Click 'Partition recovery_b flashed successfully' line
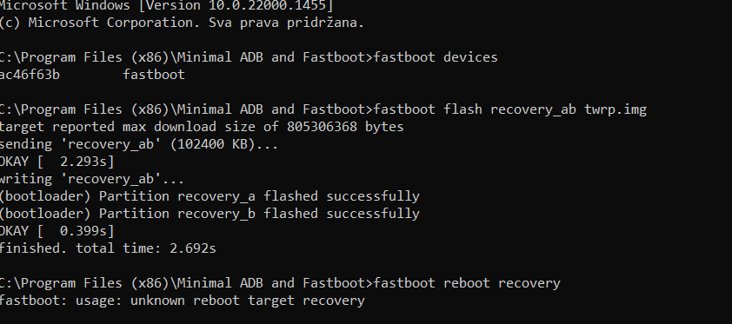This screenshot has width=732, height=324. 210,214
